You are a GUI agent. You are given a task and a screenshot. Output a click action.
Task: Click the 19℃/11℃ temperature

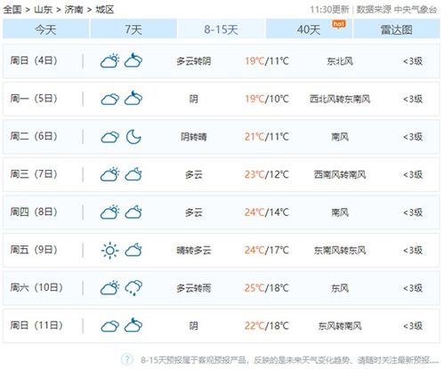pos(267,61)
